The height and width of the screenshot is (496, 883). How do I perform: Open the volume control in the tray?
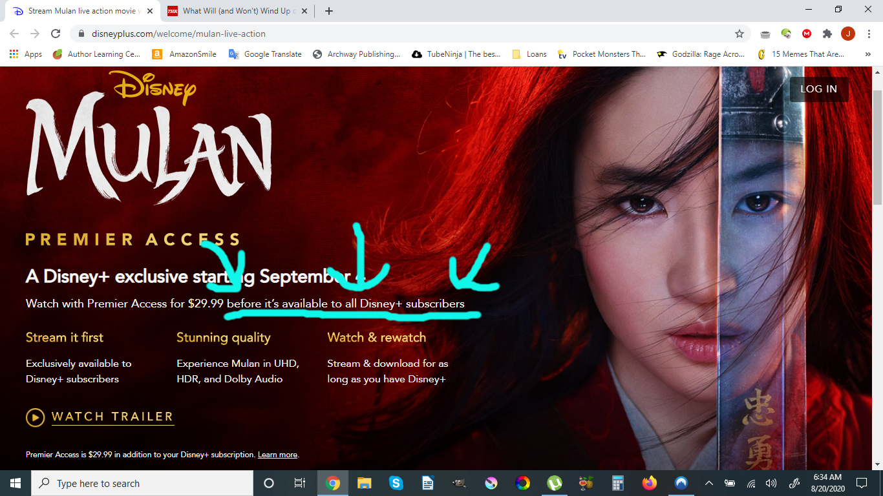point(771,483)
